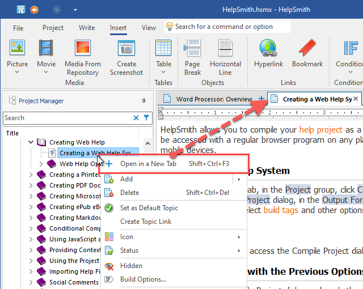Click the command search box
The image size is (363, 289).
[x=227, y=27]
